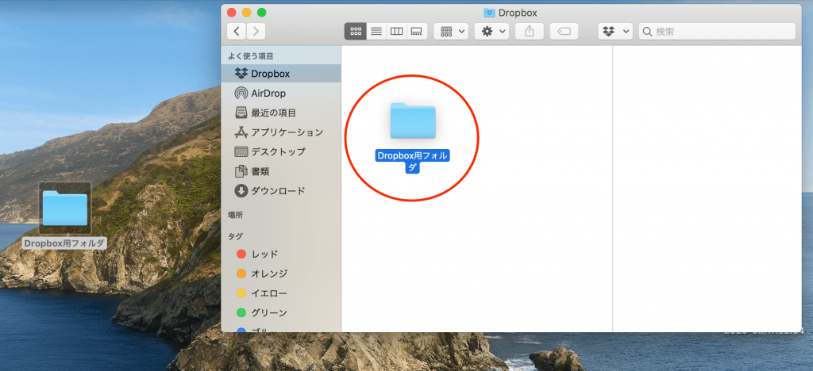Open デスクトップ in the sidebar
Screen dimensions: 813x371
click(x=281, y=151)
